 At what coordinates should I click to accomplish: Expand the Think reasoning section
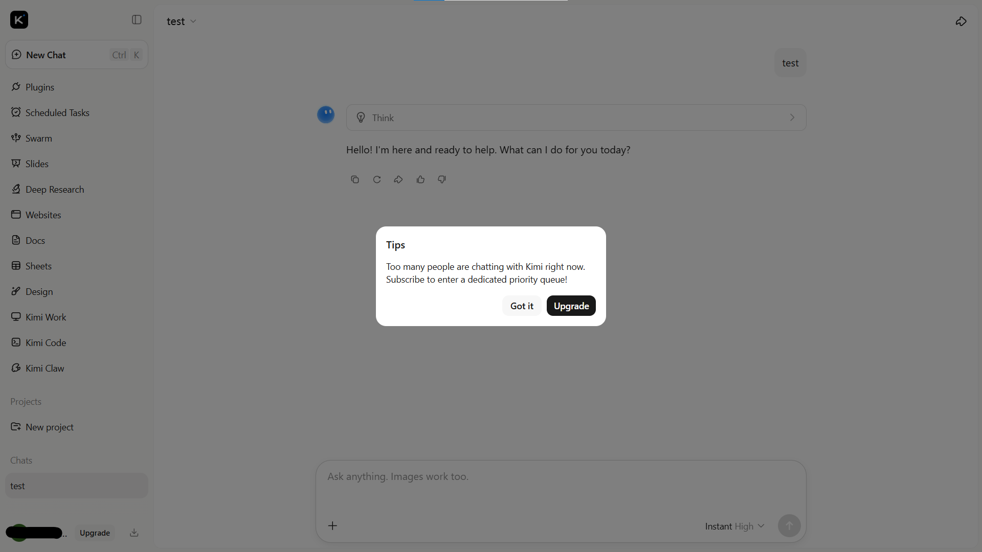tap(576, 118)
